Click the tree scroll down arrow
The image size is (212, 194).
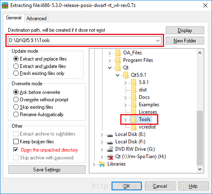click(200, 169)
